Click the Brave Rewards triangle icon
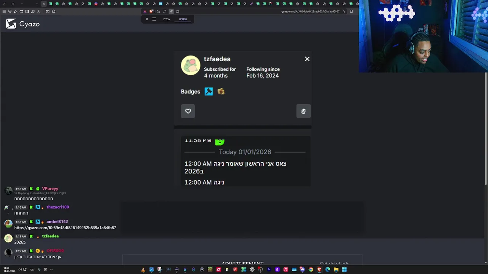 (145, 11)
